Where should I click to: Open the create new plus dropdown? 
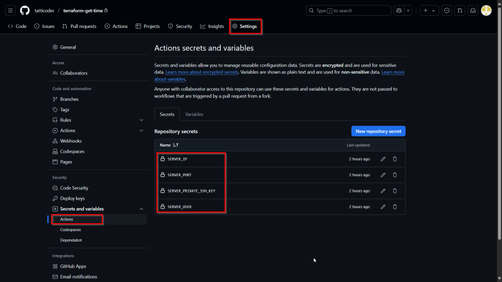pos(428,10)
